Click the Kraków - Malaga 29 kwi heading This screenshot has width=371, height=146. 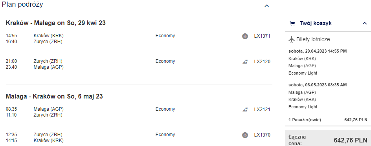coord(55,23)
